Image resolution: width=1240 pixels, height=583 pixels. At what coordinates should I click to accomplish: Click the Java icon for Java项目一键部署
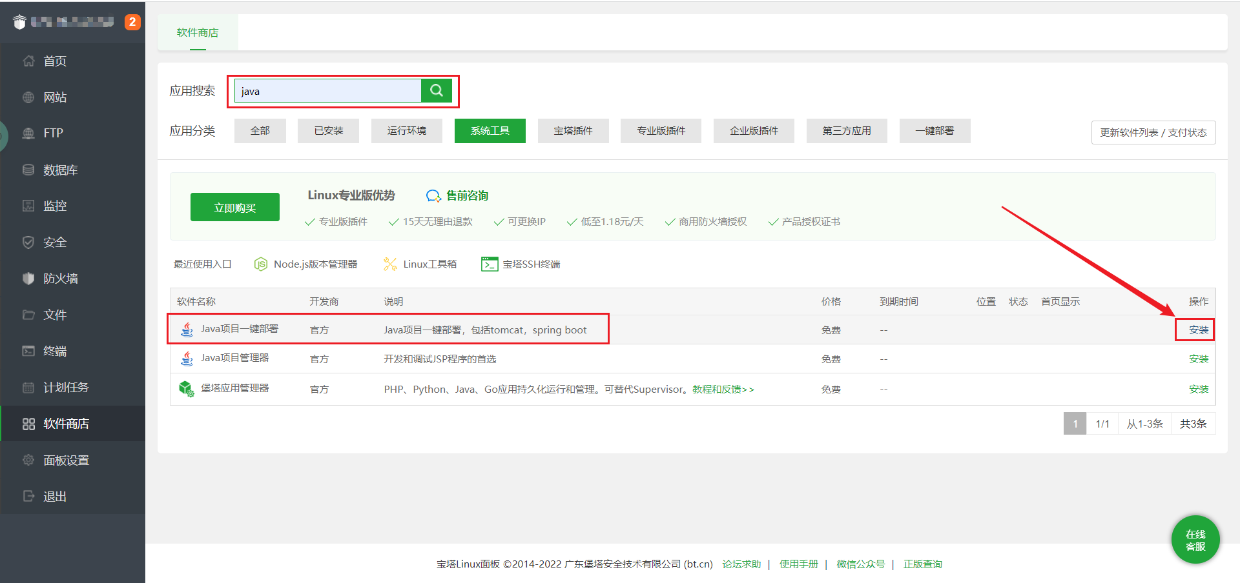pyautogui.click(x=187, y=330)
